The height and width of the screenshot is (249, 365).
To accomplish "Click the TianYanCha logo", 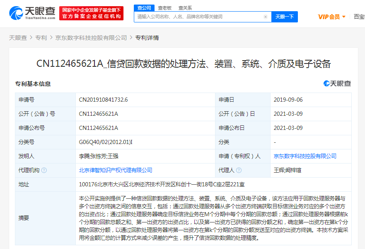I will (x=32, y=13).
